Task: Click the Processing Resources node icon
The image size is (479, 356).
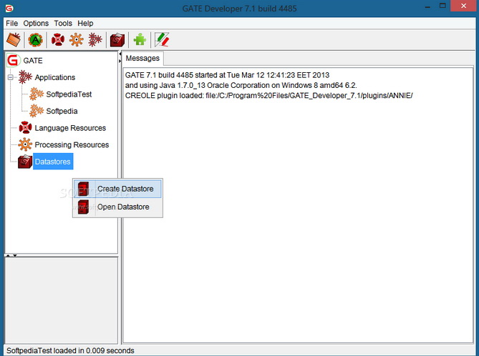Action: tap(25, 144)
